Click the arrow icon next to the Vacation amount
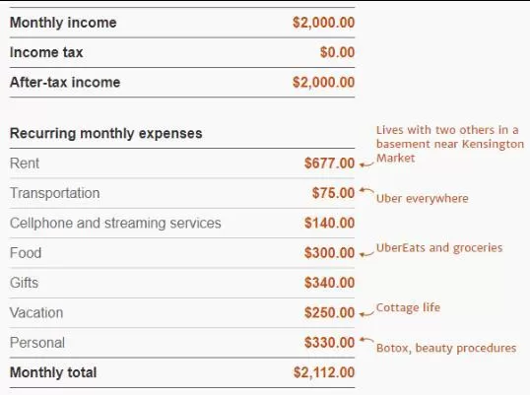The width and height of the screenshot is (530, 395). point(366,314)
